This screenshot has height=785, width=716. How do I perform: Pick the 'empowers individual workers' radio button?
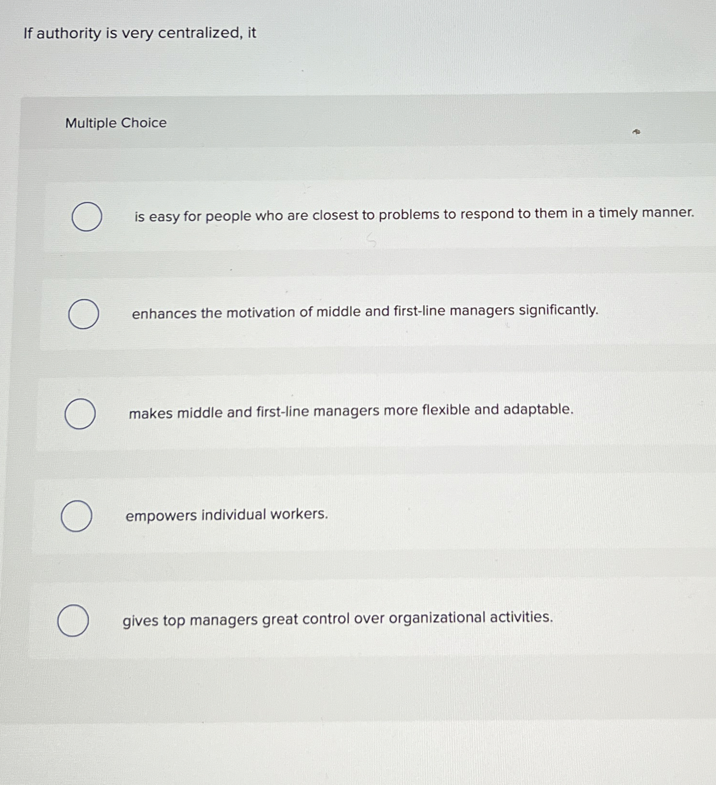point(76,516)
